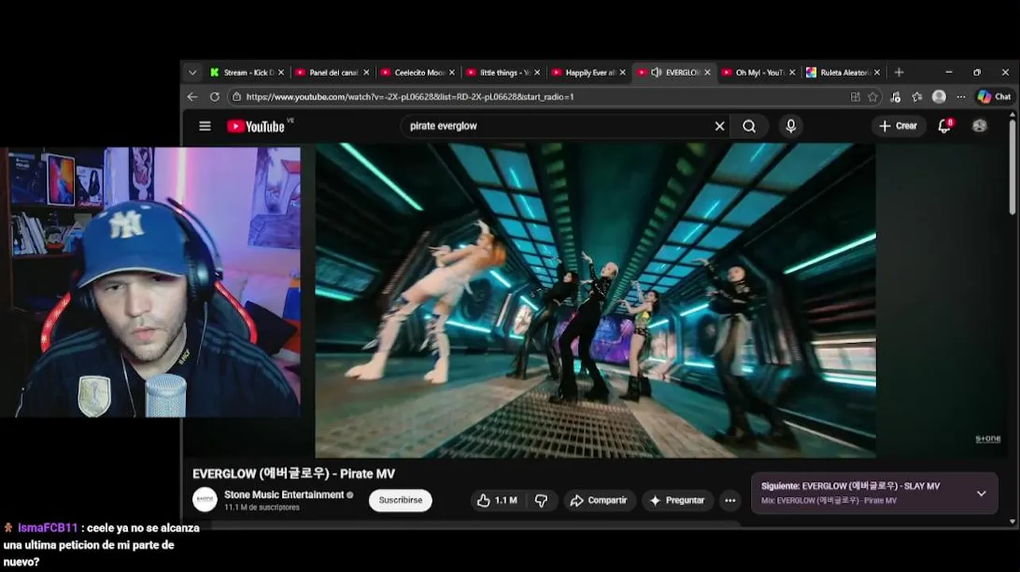This screenshot has width=1020, height=572.
Task: Open the YouTube hamburger guide menu
Action: point(205,126)
